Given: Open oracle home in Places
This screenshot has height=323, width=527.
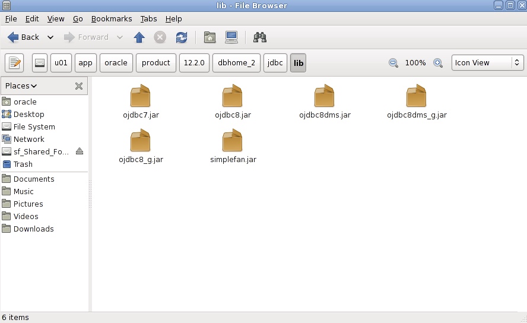Looking at the screenshot, I should tap(25, 102).
